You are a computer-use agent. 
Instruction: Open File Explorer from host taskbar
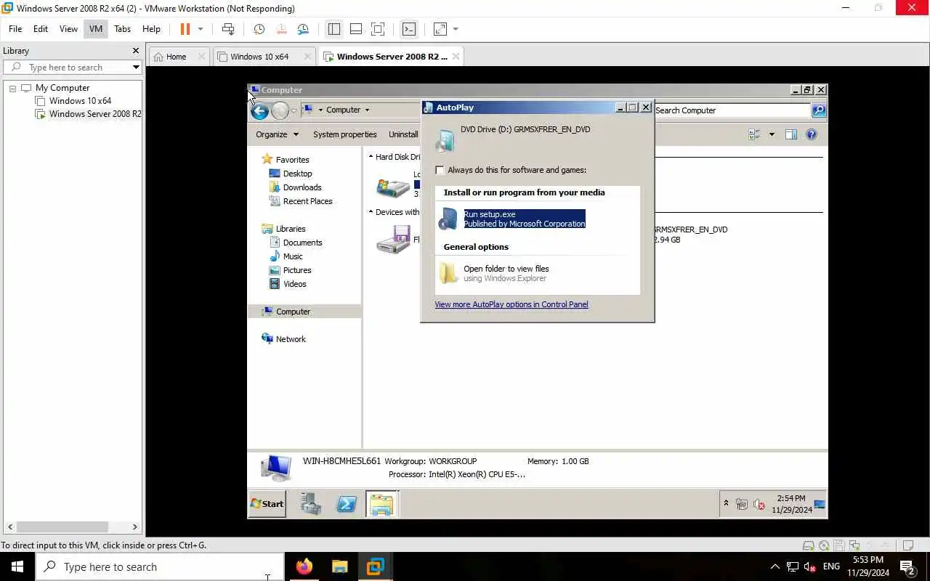tap(339, 566)
